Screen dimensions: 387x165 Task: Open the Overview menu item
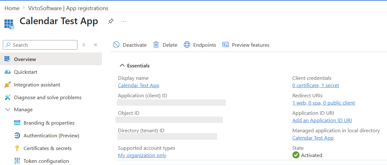pos(51,59)
